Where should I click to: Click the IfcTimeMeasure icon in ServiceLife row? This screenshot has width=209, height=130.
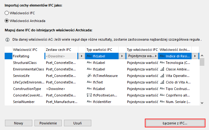tap(89, 76)
